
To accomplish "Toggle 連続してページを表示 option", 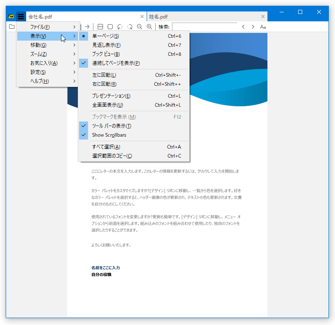I will [x=134, y=63].
